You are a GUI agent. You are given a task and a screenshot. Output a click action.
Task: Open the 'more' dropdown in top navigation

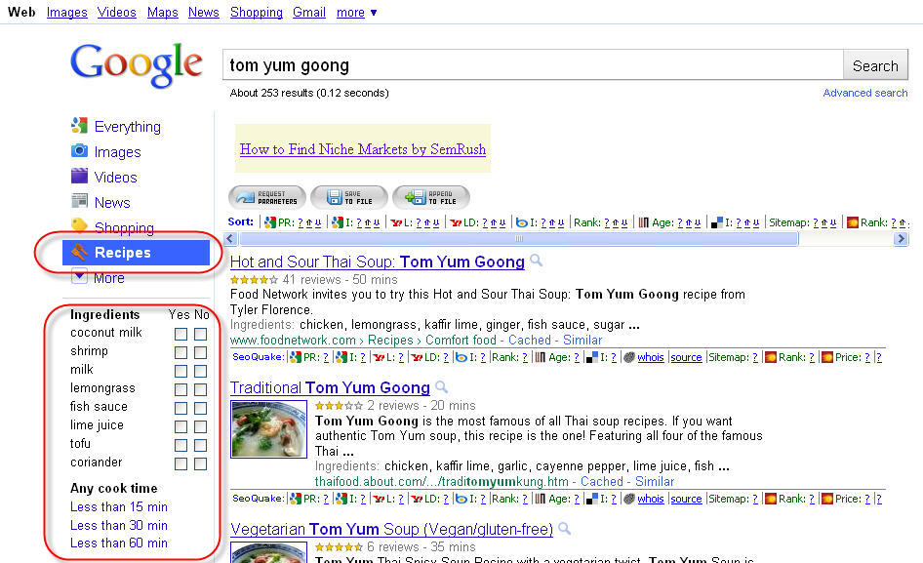click(x=357, y=12)
